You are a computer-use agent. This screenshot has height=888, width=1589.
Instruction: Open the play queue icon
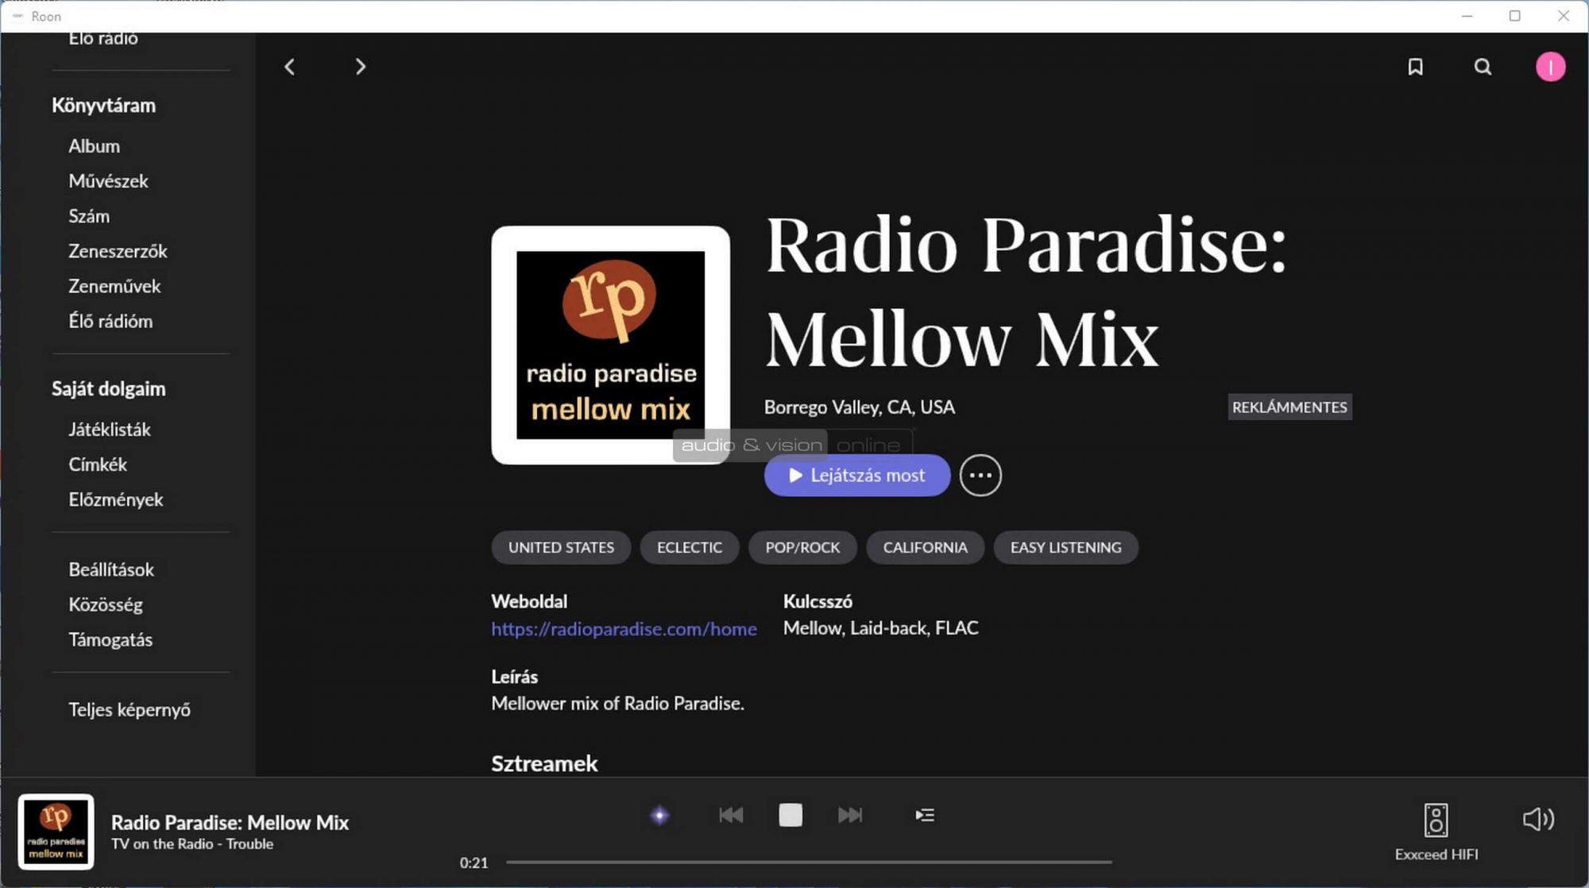[925, 815]
